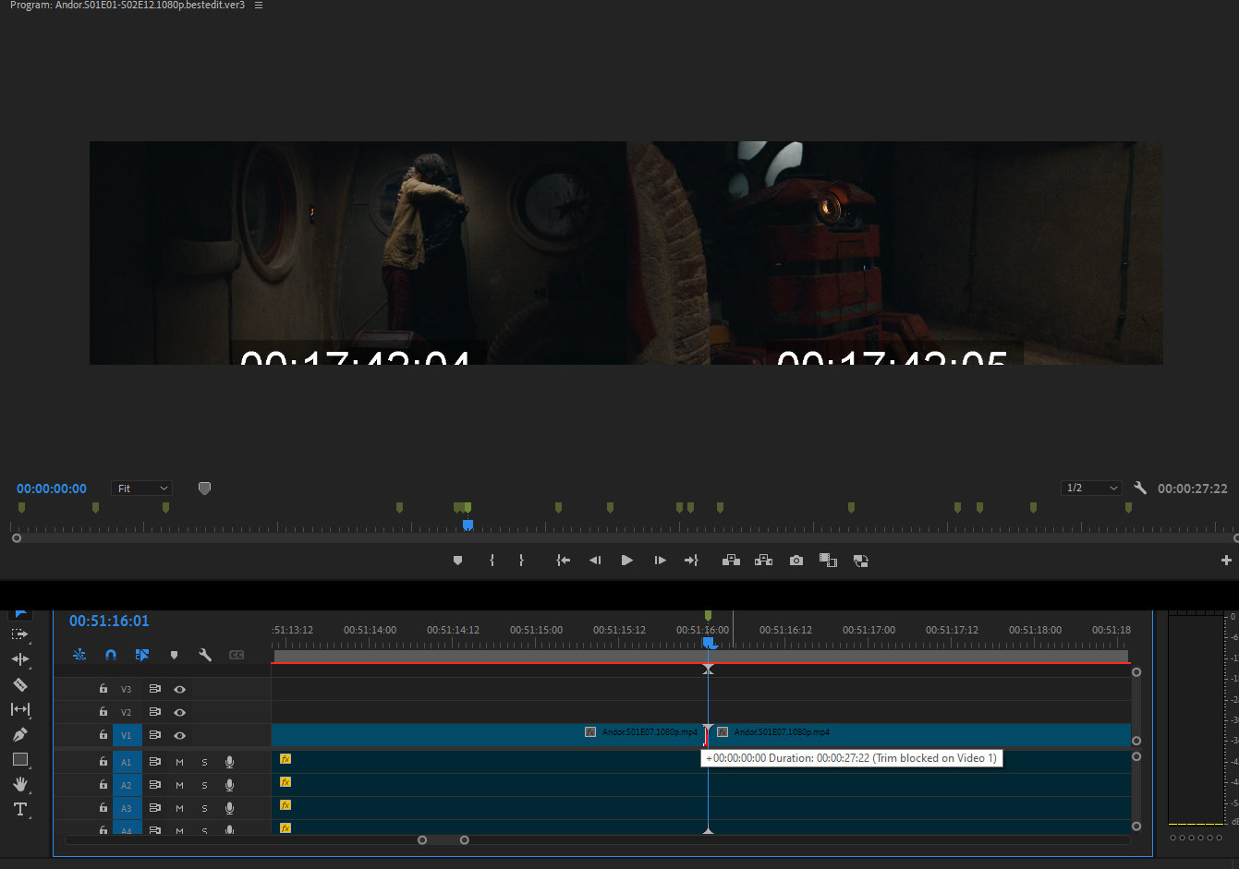Select the Track Select Forward tool
The height and width of the screenshot is (869, 1239).
tap(19, 634)
